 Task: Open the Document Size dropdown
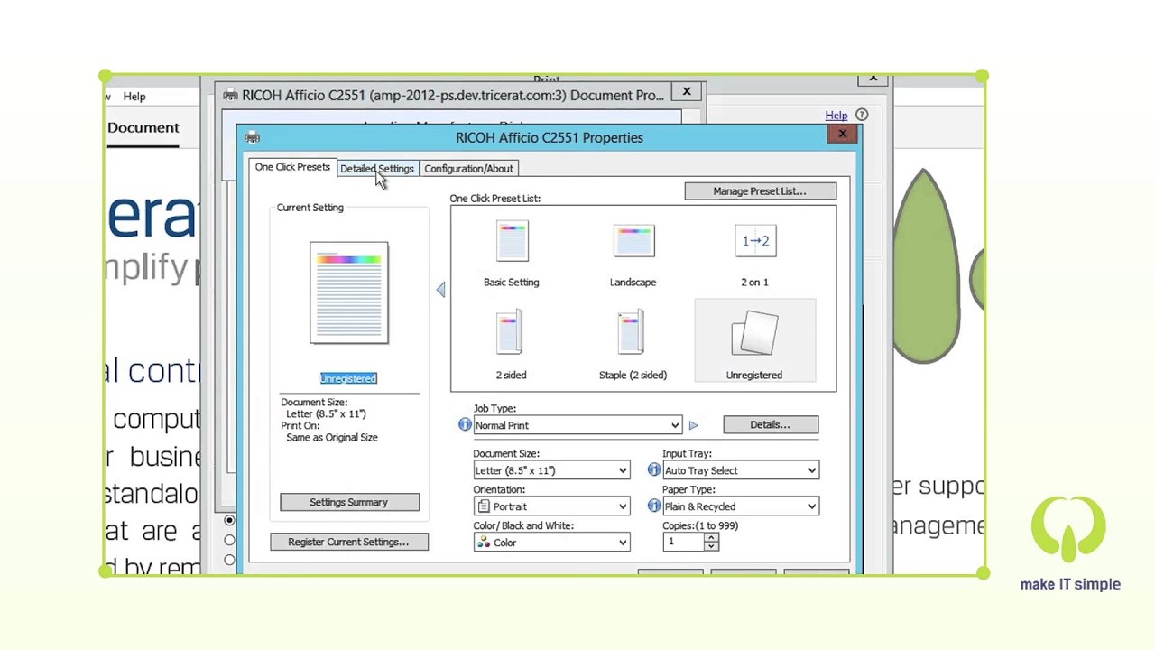point(551,470)
